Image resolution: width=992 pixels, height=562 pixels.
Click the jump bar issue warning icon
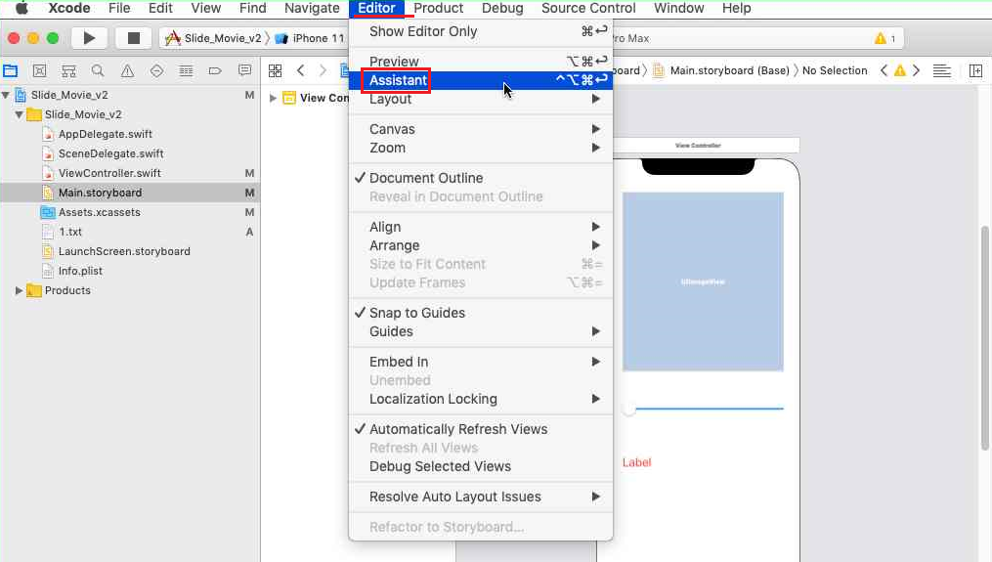pos(899,70)
